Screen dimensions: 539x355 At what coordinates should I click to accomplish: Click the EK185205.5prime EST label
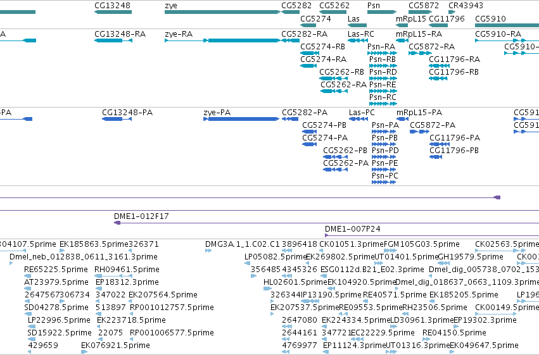[x=464, y=295]
